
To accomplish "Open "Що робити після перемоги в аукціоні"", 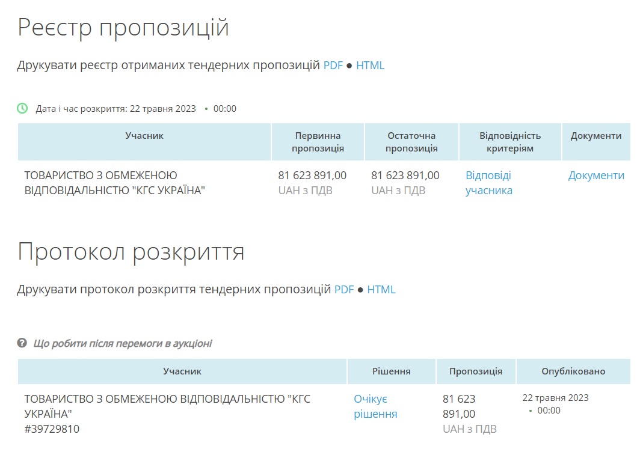I will 123,344.
